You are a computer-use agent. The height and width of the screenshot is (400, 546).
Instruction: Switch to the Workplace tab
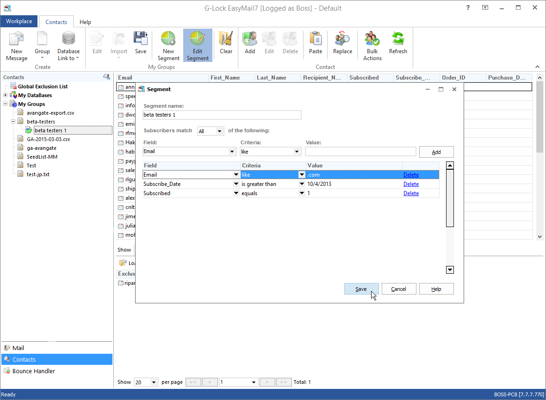point(19,21)
